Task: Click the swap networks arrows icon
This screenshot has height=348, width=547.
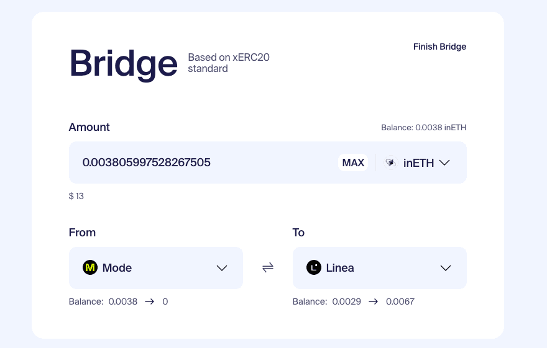Action: pyautogui.click(x=268, y=267)
